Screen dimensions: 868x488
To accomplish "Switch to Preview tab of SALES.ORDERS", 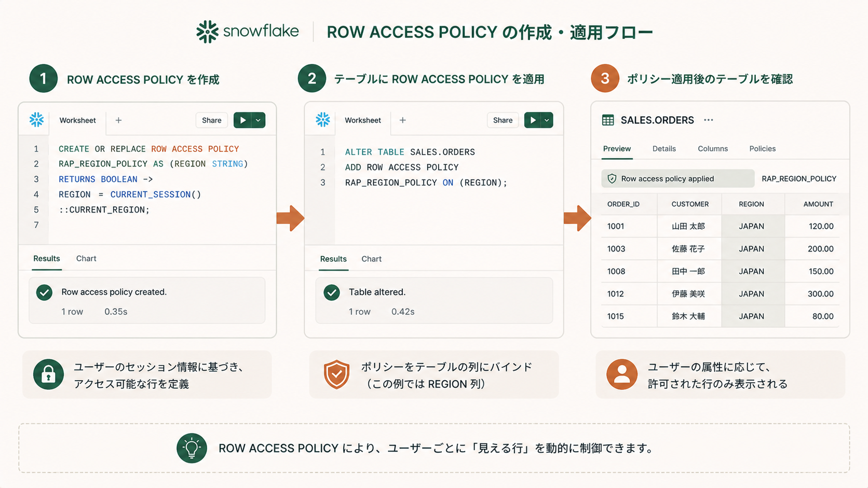I will tap(617, 149).
